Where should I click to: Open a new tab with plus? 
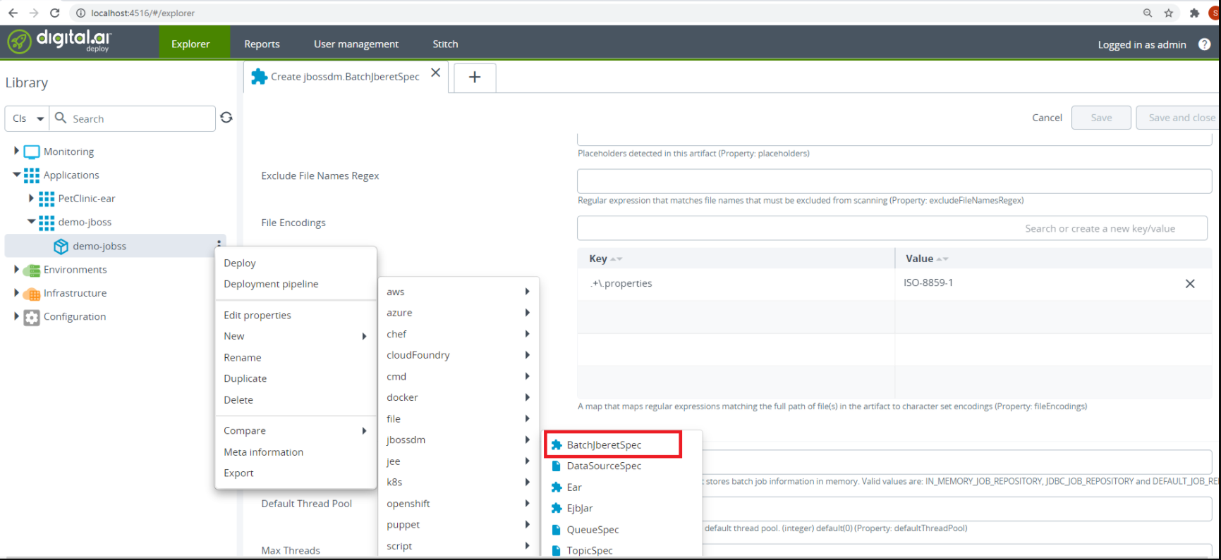tap(475, 77)
